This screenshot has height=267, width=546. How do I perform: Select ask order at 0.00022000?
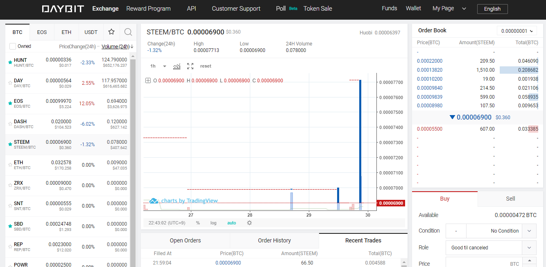click(478, 61)
